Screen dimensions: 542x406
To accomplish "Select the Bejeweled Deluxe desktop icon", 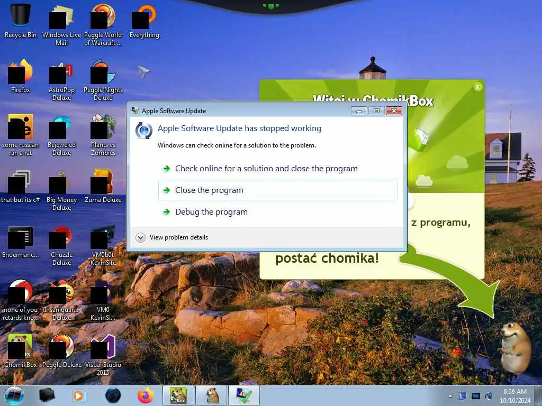I will (61, 135).
